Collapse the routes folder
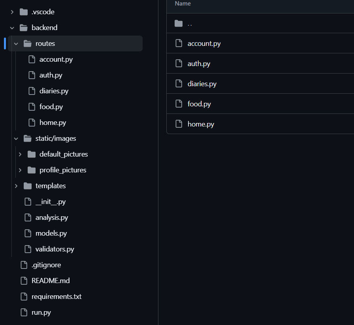Viewport: 354px width, 325px height. tap(15, 43)
